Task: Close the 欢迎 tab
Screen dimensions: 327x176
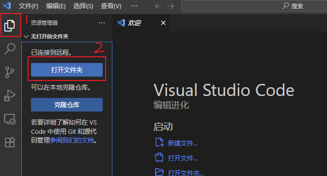Action: coord(163,23)
